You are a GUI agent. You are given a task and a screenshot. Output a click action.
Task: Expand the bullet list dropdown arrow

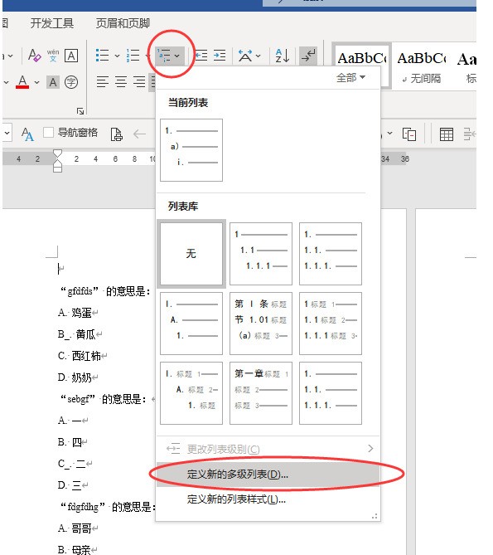click(117, 56)
